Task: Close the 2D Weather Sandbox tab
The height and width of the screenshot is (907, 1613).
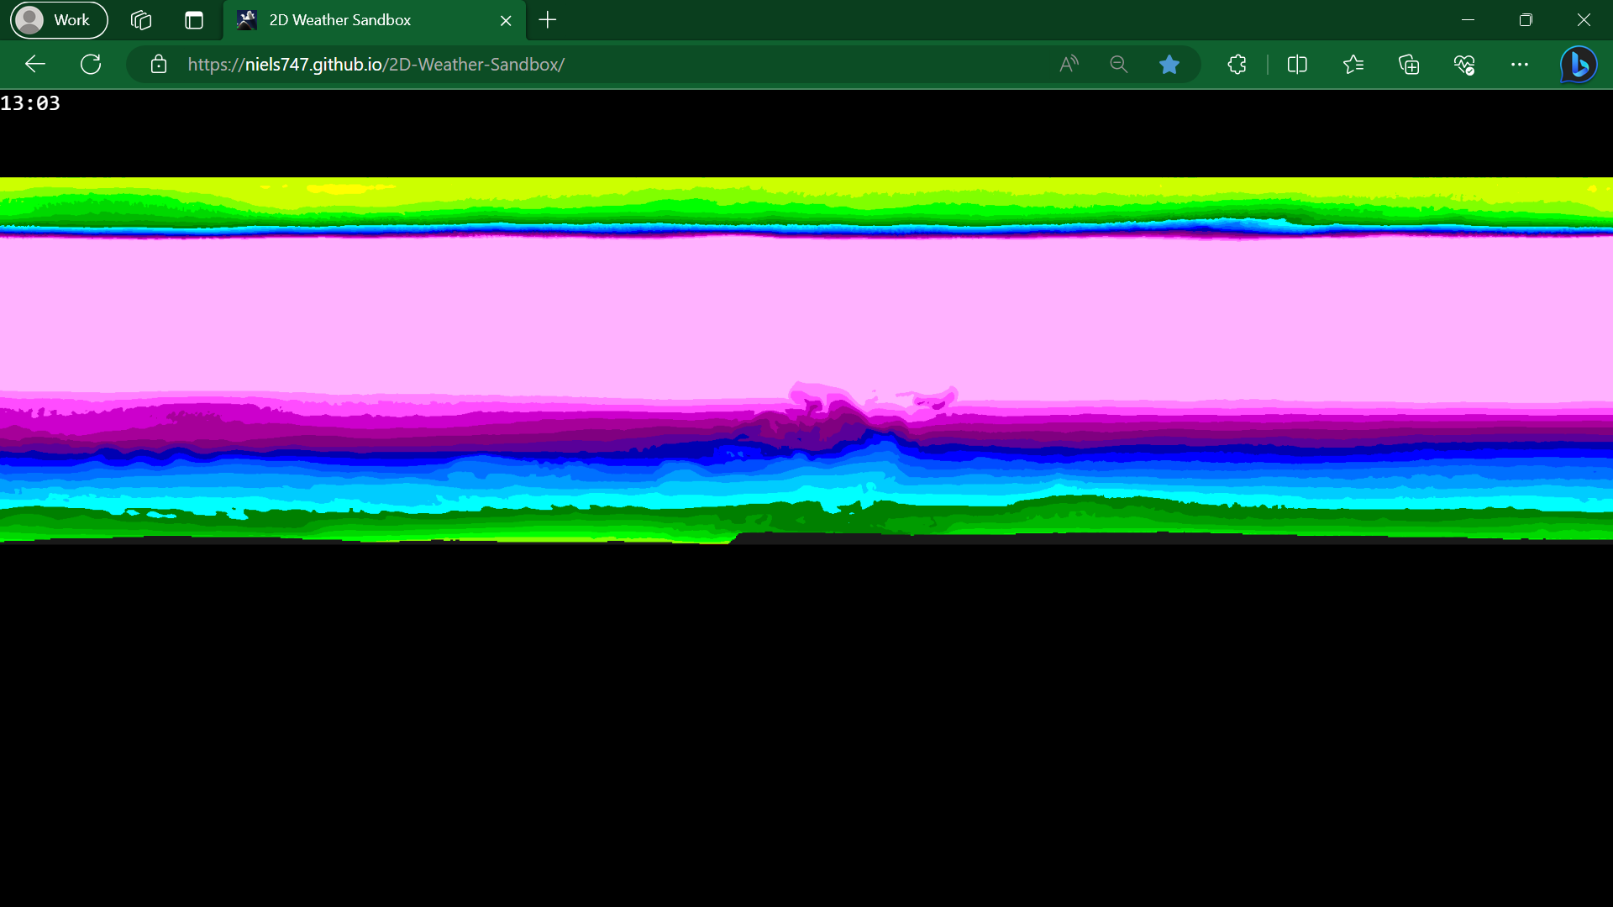Action: point(506,21)
